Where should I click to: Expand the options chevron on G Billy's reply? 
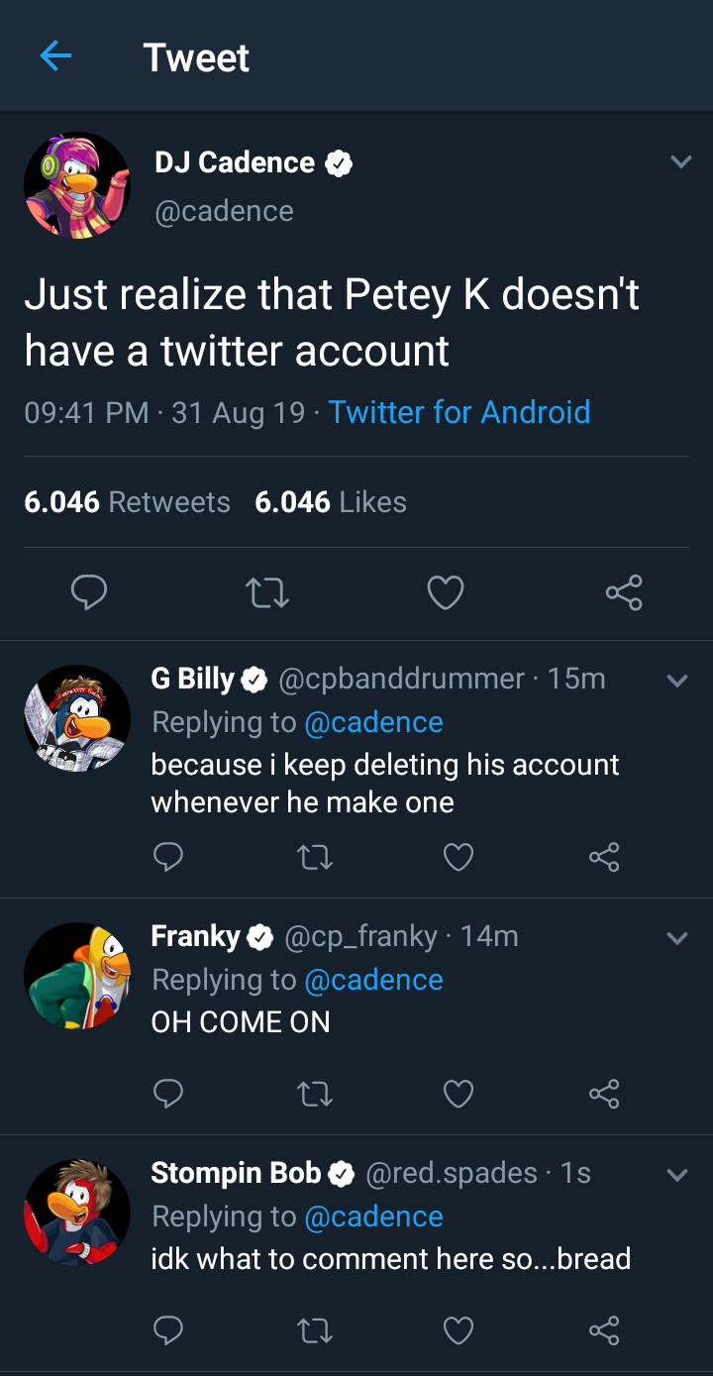(x=677, y=681)
